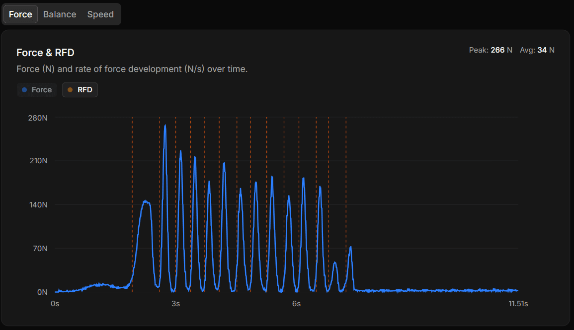Click the Avg 34 N value
The width and height of the screenshot is (574, 330).
pyautogui.click(x=537, y=50)
